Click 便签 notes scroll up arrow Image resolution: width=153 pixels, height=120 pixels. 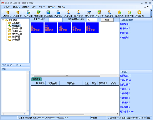point(28,73)
